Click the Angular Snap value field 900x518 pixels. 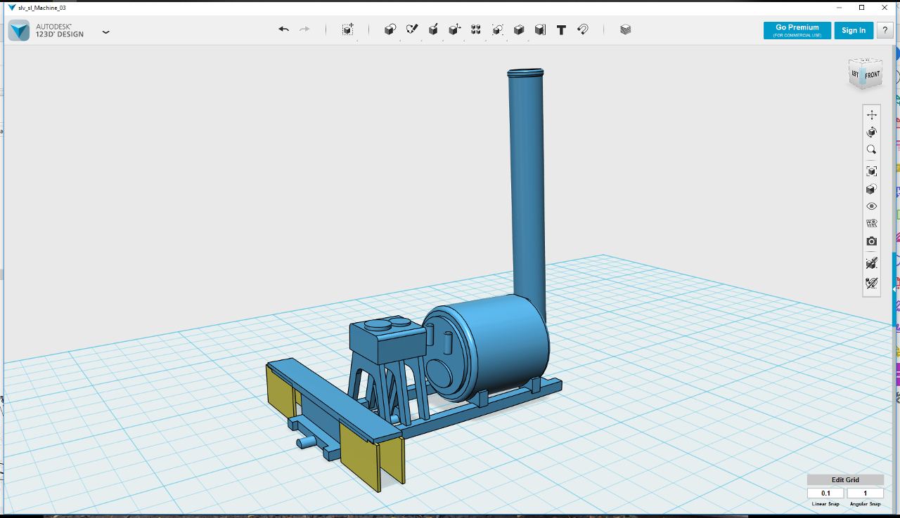click(x=866, y=493)
